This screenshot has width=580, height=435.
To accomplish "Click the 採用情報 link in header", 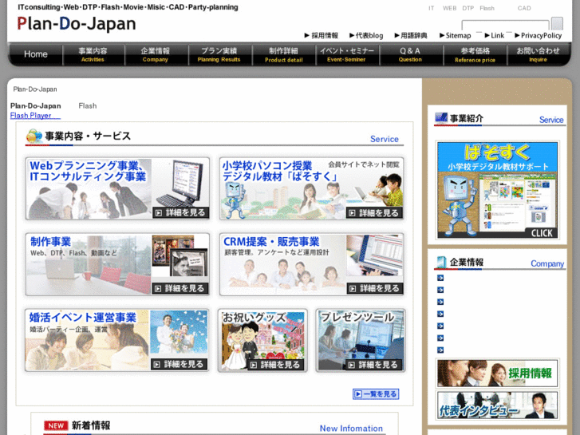I will 321,36.
